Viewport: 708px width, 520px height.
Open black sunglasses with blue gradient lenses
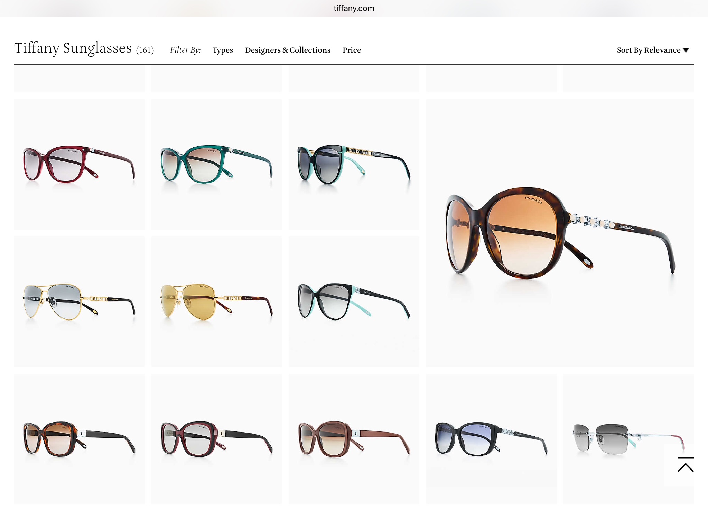pos(491,439)
